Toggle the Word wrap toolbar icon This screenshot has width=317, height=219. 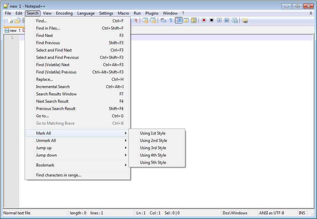(163, 21)
